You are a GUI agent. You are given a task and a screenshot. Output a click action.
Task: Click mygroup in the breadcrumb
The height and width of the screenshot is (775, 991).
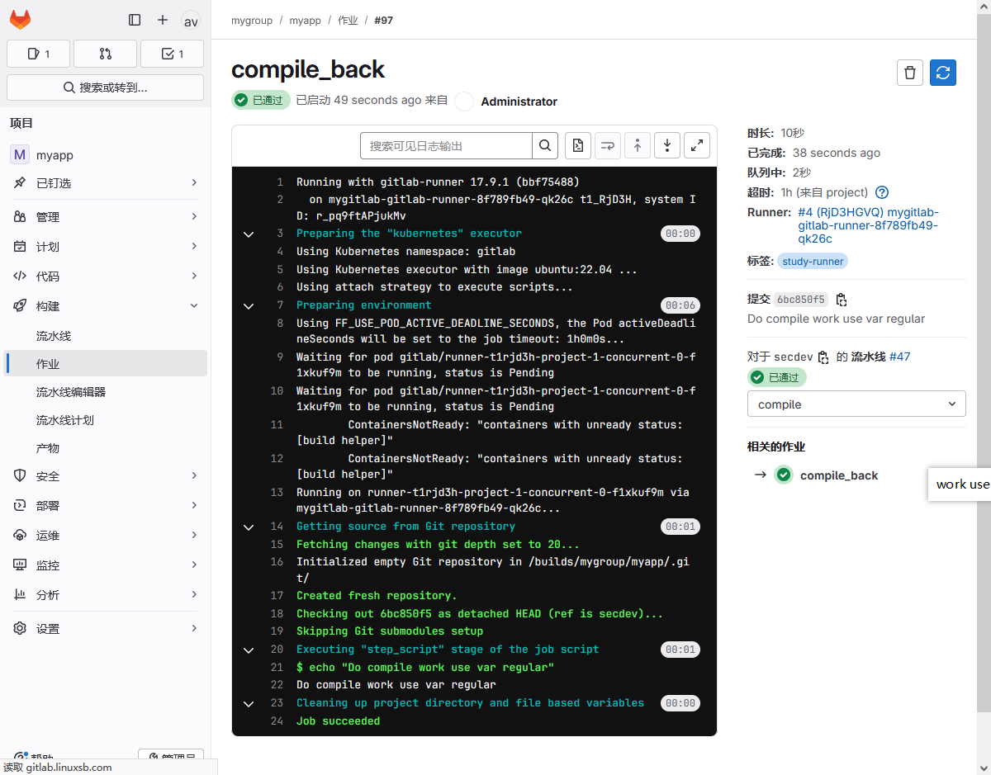[x=252, y=21]
